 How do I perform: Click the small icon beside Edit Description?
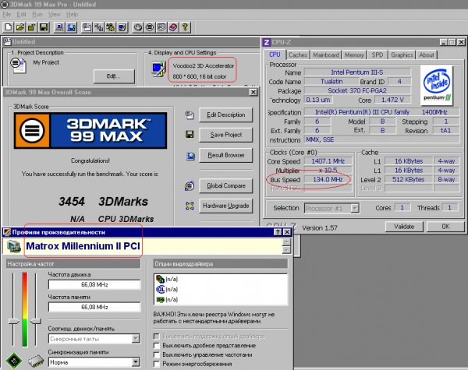click(x=190, y=115)
